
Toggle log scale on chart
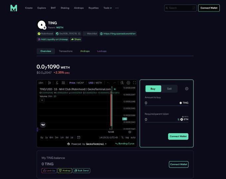[127, 137]
